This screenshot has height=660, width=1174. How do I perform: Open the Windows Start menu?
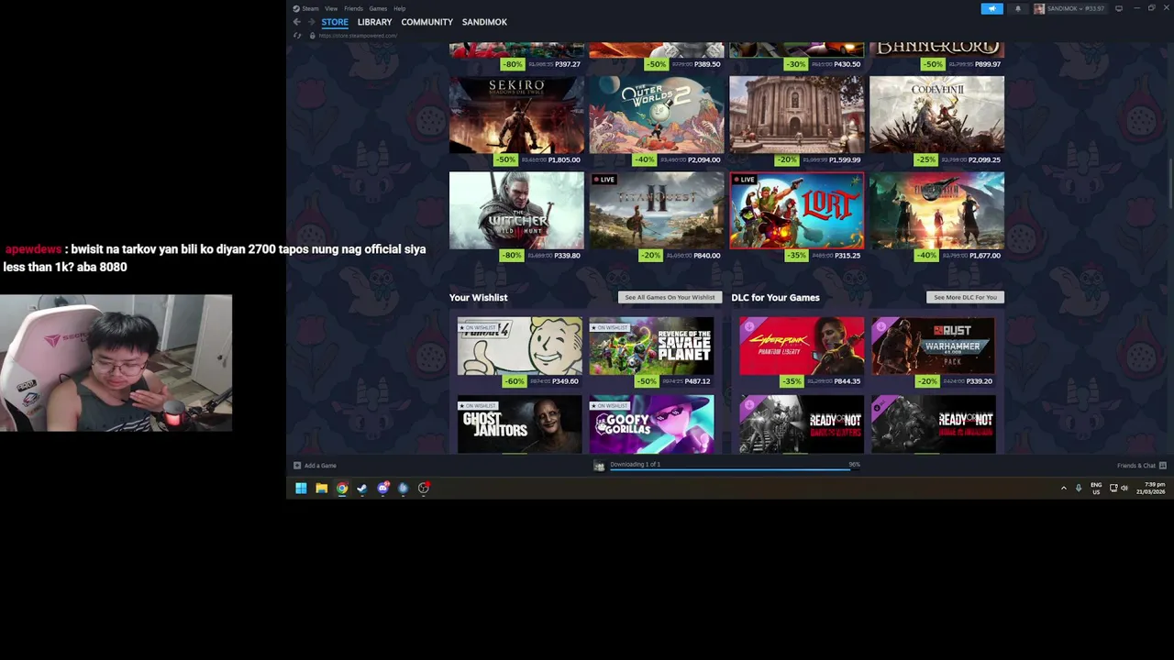301,488
